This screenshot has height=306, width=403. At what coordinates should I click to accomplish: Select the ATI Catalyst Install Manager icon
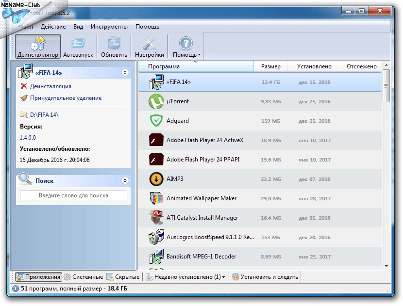156,218
